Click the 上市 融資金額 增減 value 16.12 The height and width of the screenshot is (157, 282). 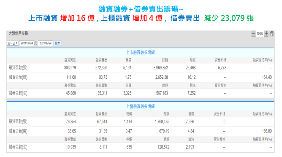click(x=191, y=77)
